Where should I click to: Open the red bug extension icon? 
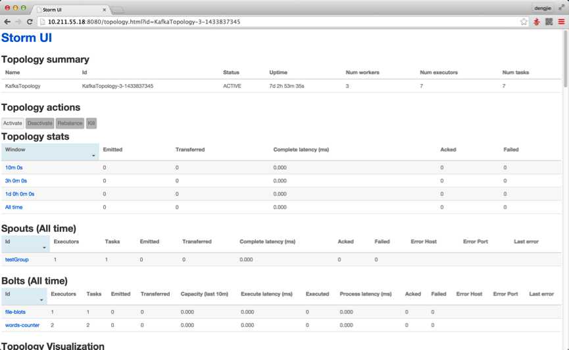[x=536, y=22]
